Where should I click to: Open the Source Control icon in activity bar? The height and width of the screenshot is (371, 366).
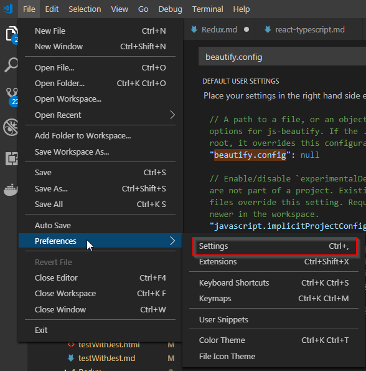tap(12, 96)
